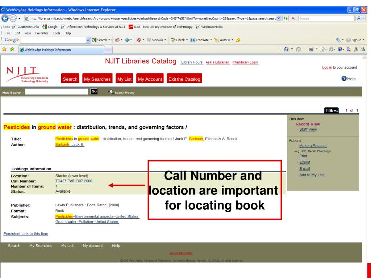Click the My Searches button
The width and height of the screenshot is (371, 278).
click(x=97, y=79)
